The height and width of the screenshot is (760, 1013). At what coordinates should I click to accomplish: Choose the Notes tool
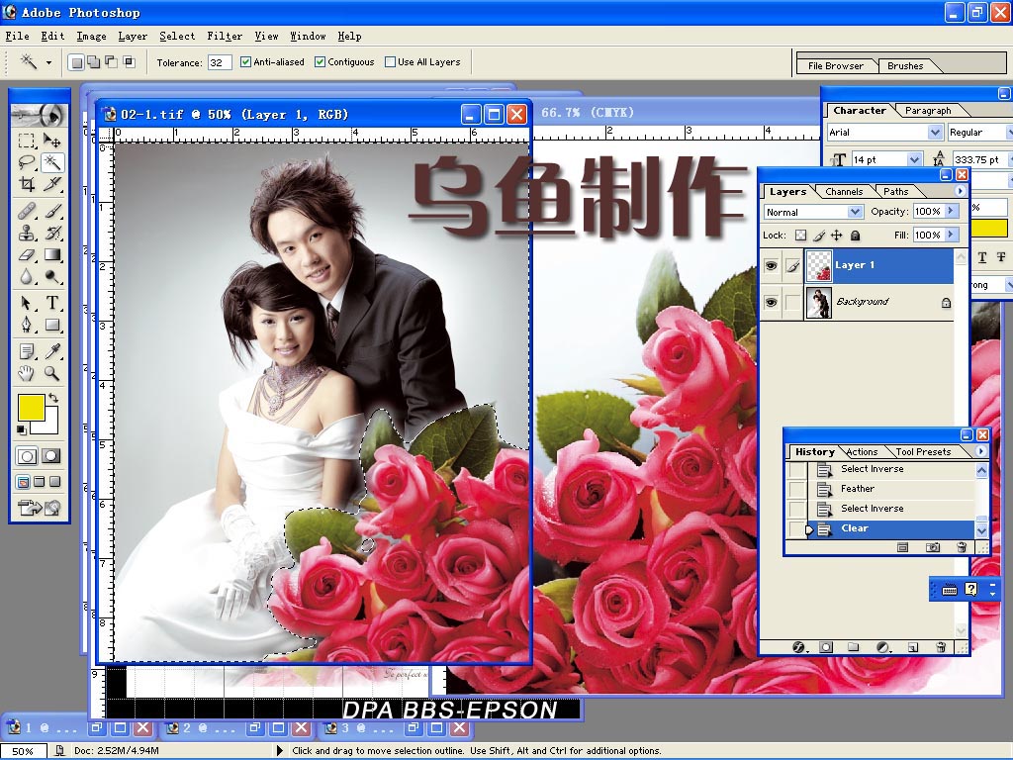point(27,351)
